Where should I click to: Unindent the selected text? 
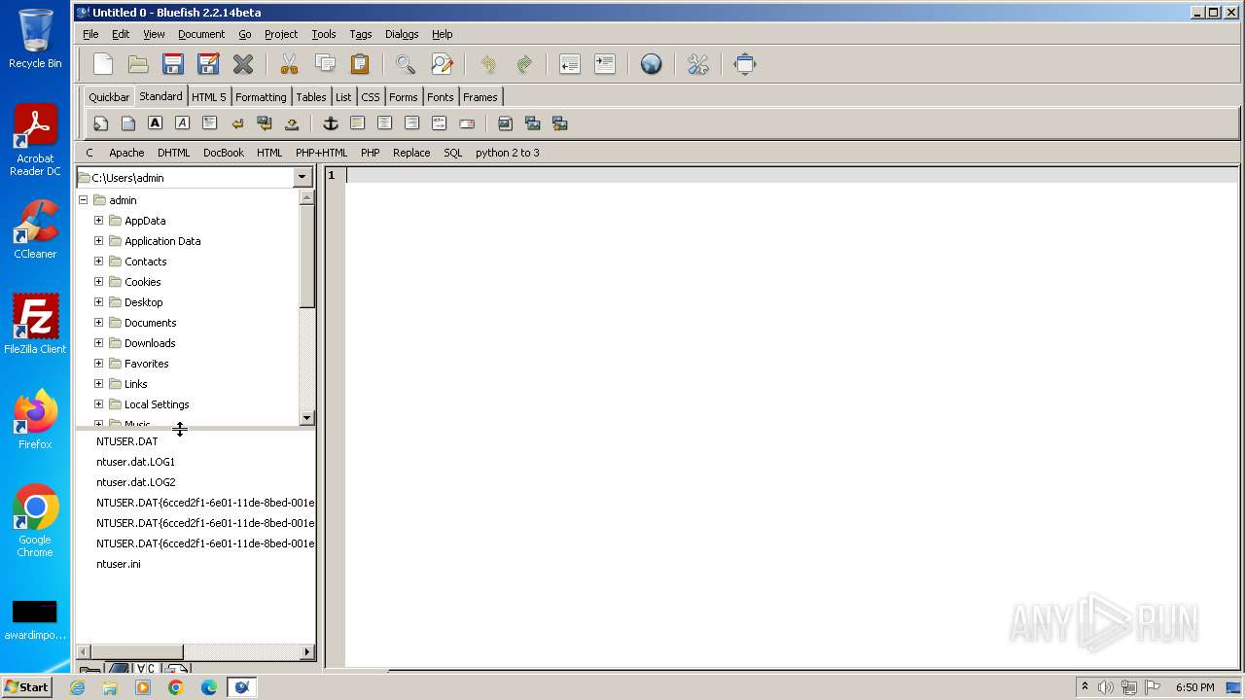tap(570, 64)
